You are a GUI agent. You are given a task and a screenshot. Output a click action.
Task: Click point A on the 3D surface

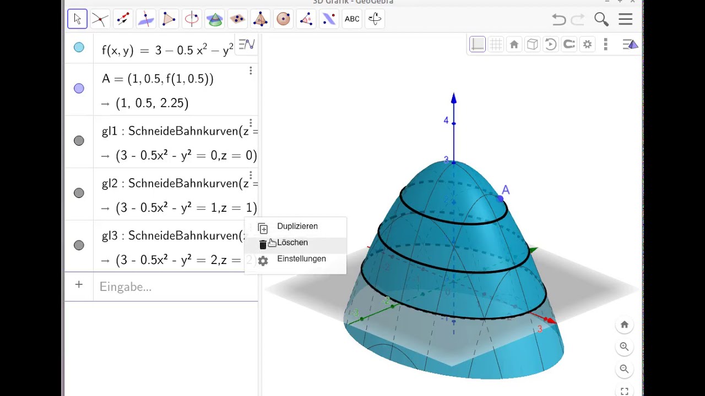501,198
